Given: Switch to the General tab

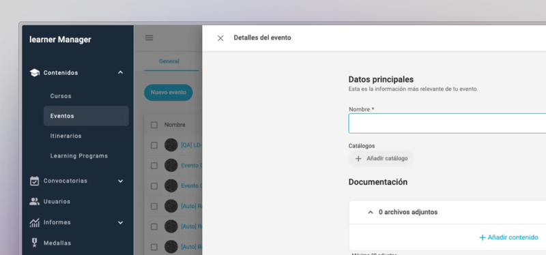Looking at the screenshot, I should pos(169,61).
